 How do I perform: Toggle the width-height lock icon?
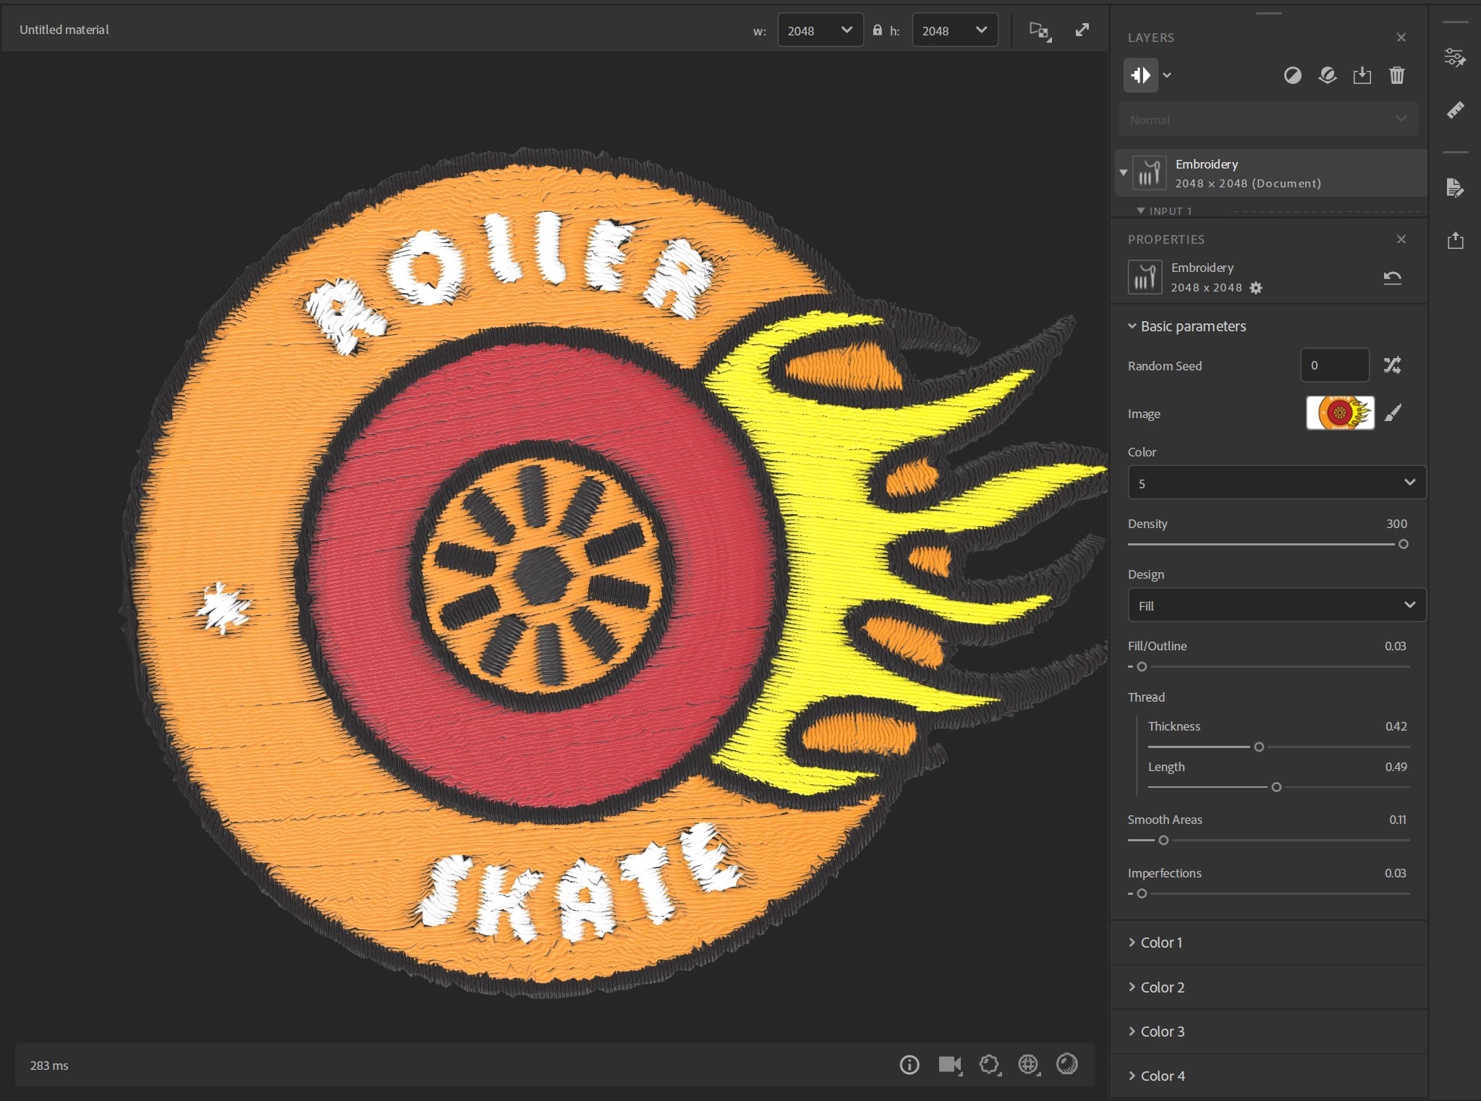pos(877,30)
